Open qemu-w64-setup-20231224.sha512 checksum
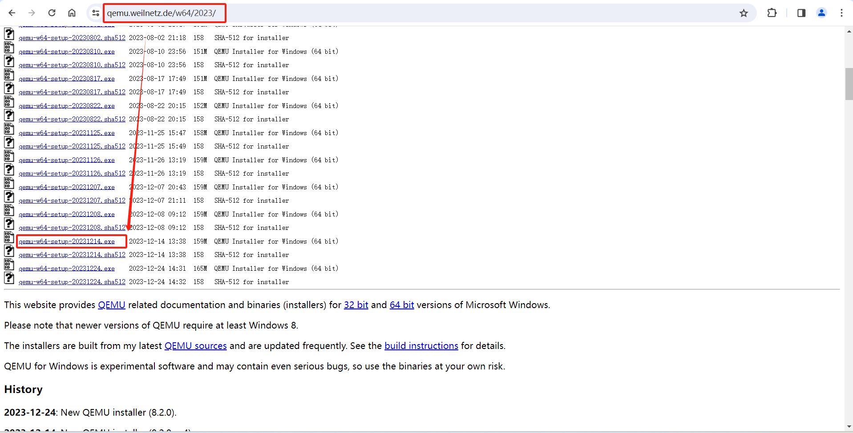 (72, 282)
